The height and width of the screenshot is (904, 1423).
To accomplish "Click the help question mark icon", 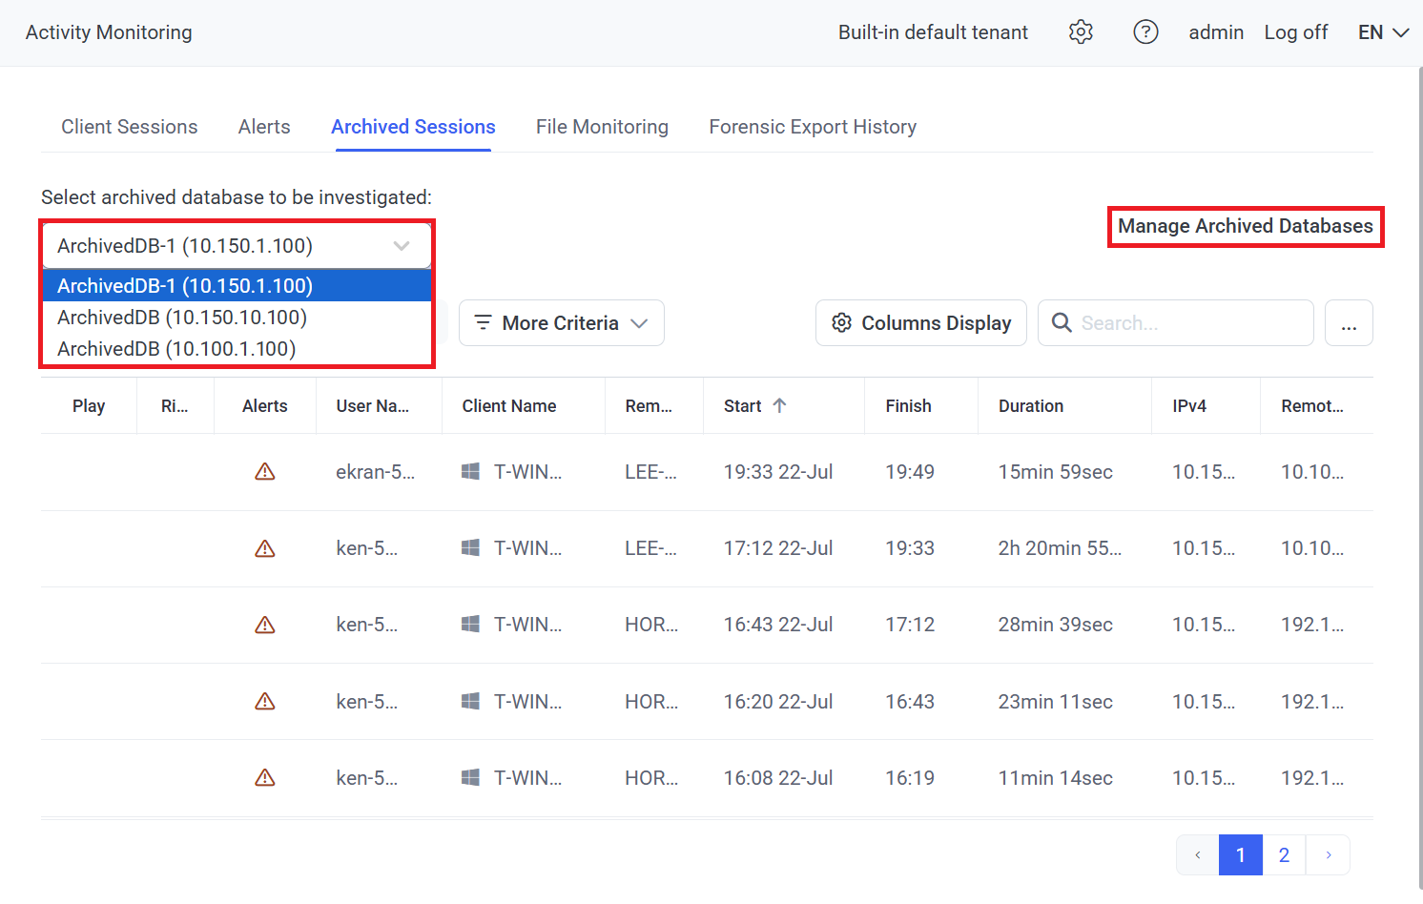I will click(x=1145, y=32).
